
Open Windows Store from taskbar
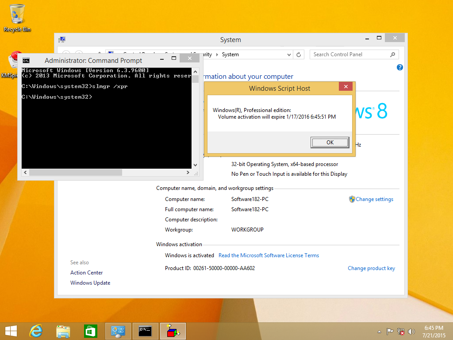[90, 331]
